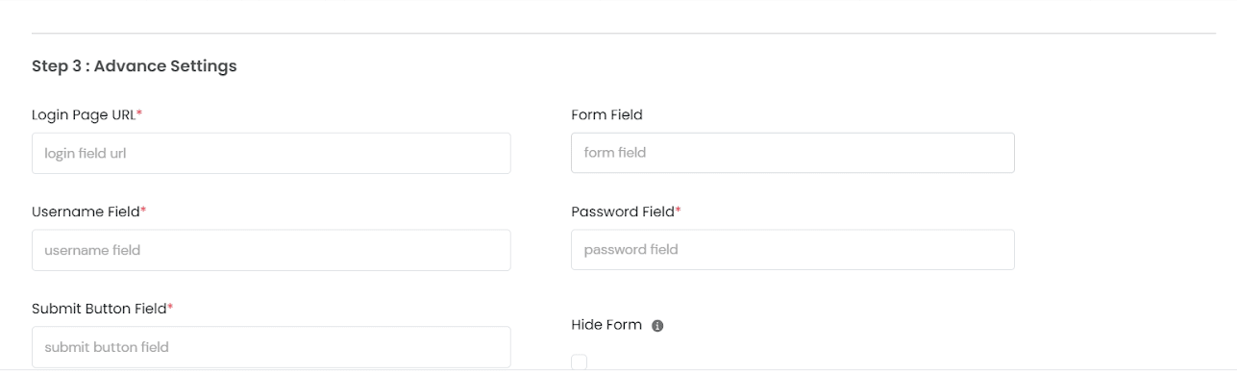Viewport: 1237px width, 374px height.
Task: Focus the Password Field input box
Action: [x=793, y=249]
